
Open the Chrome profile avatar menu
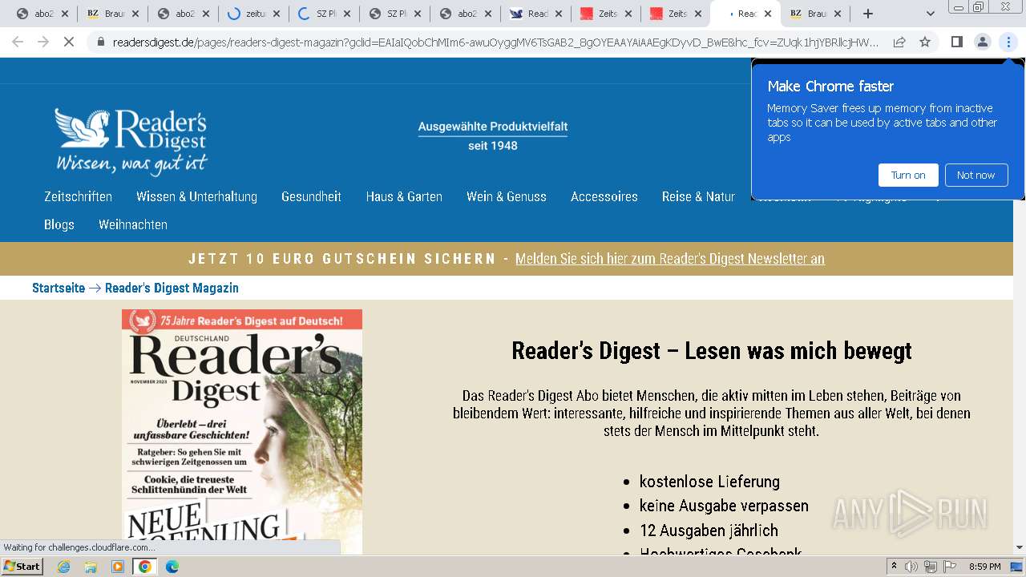(982, 42)
